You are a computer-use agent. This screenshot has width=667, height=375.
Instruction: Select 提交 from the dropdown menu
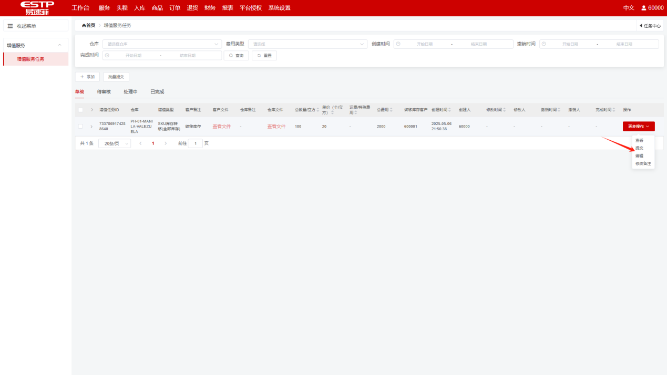tap(639, 148)
